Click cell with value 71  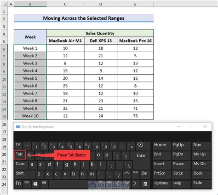point(135,108)
